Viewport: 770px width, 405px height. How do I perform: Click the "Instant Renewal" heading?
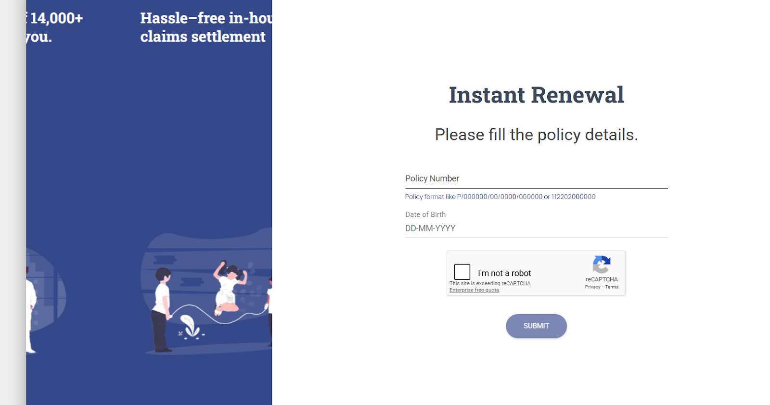pyautogui.click(x=536, y=95)
